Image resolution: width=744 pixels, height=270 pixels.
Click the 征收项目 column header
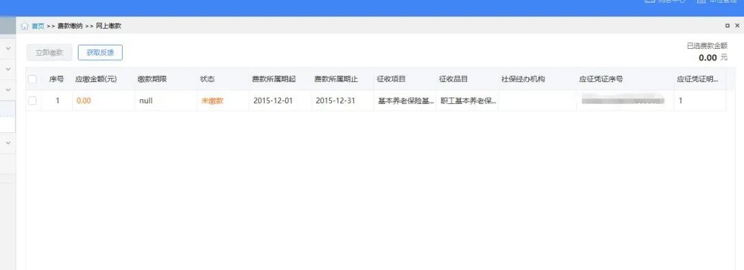pos(391,79)
